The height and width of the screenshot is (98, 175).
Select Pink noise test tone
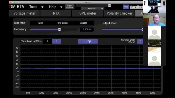pyautogui.click(x=62, y=23)
